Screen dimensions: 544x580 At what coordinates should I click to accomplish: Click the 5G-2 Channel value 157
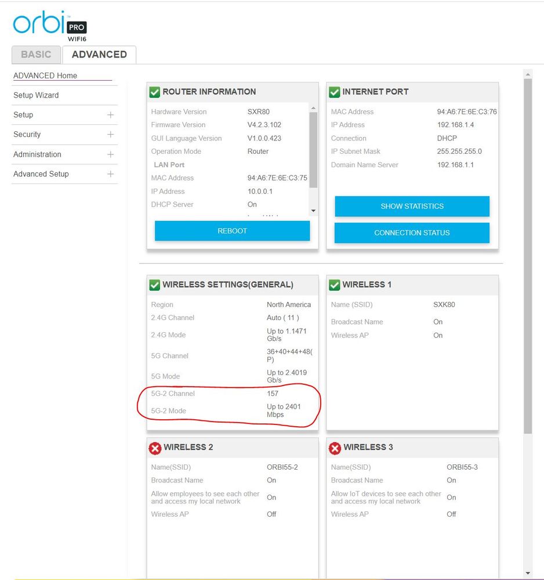pos(273,394)
